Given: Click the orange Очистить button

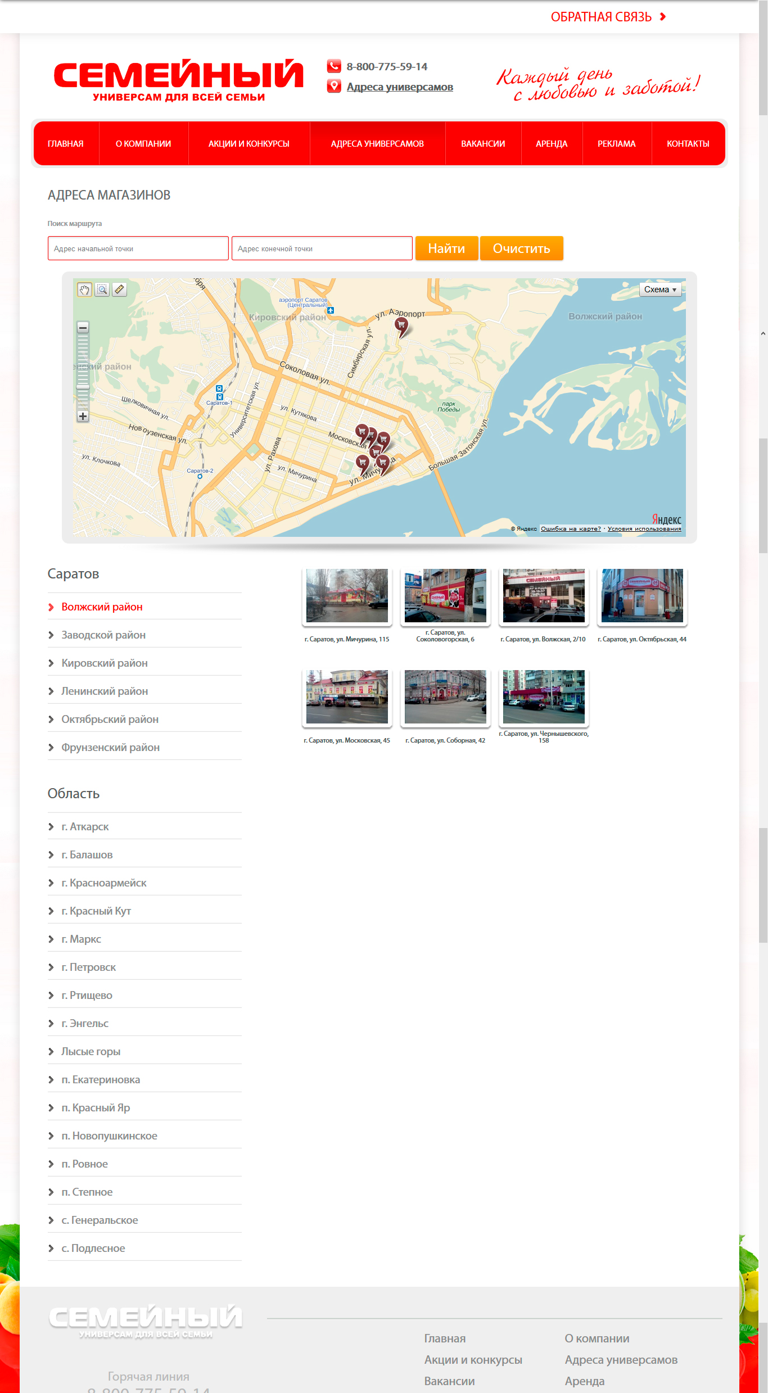Looking at the screenshot, I should click(x=522, y=248).
